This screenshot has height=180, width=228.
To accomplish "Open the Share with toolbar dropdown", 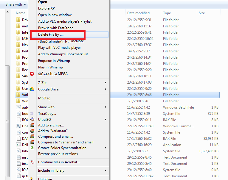I will [16, 4].
